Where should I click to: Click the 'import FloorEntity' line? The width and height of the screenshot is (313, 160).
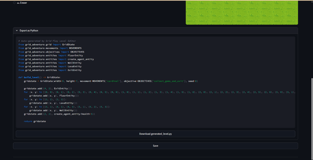pyautogui.click(x=50, y=55)
